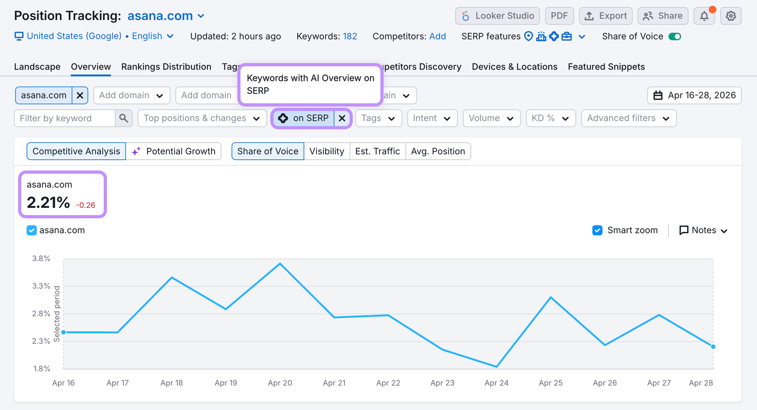Click Add competitors link
757x410 pixels.
[x=438, y=36]
